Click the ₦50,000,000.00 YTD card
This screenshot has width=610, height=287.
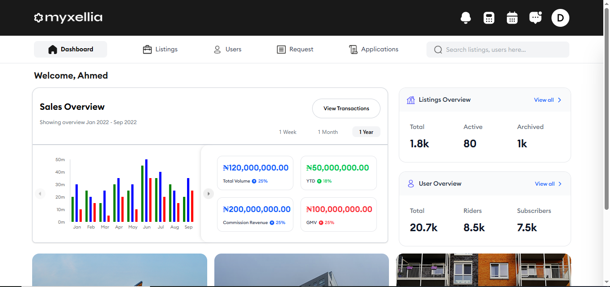point(338,173)
